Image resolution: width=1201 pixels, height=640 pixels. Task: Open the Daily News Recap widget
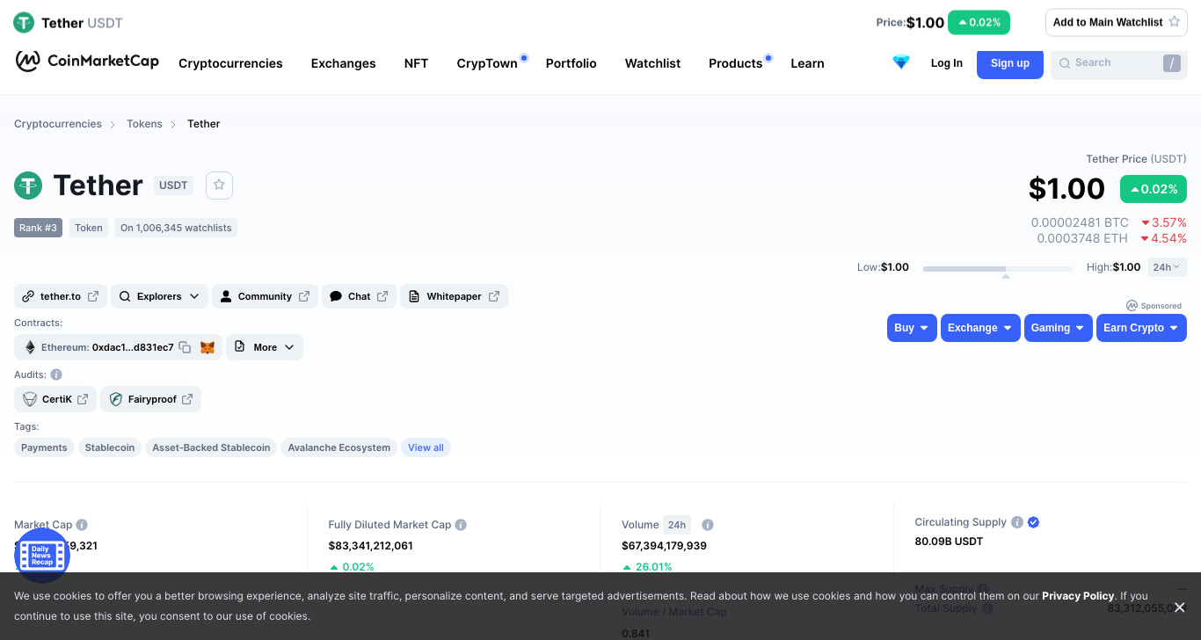[42, 556]
